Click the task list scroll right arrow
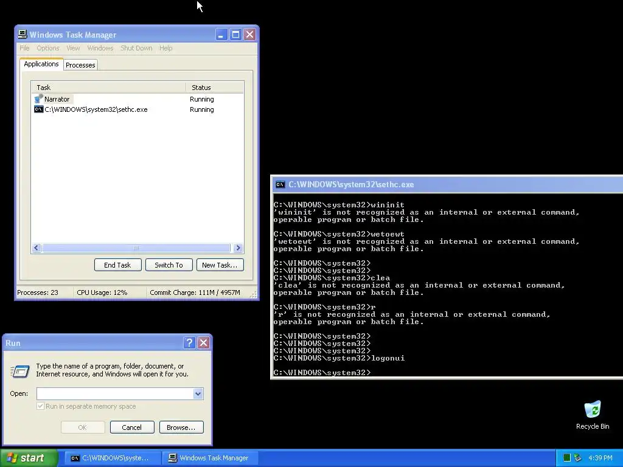 click(238, 248)
